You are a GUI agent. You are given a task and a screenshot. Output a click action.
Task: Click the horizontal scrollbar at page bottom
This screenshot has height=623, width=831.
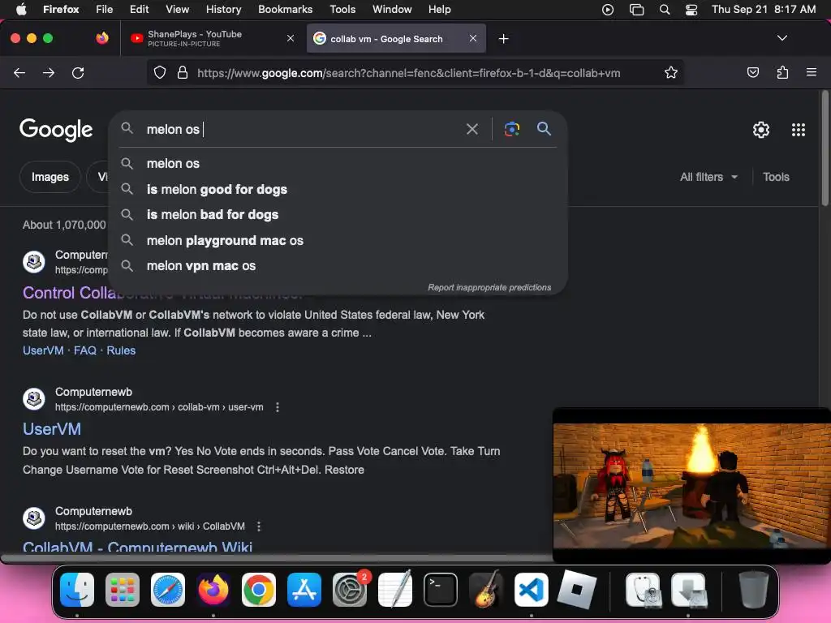click(276, 559)
